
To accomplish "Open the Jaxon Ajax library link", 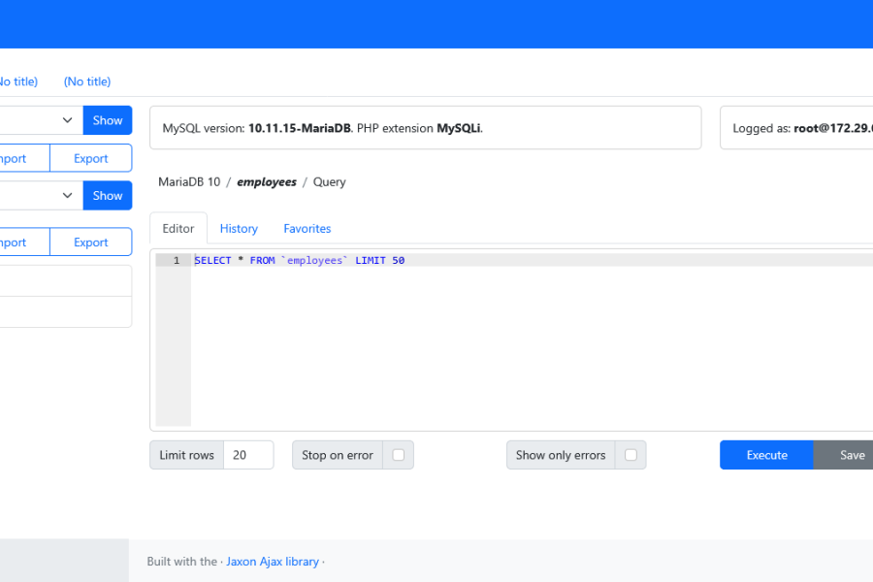I will coord(273,562).
